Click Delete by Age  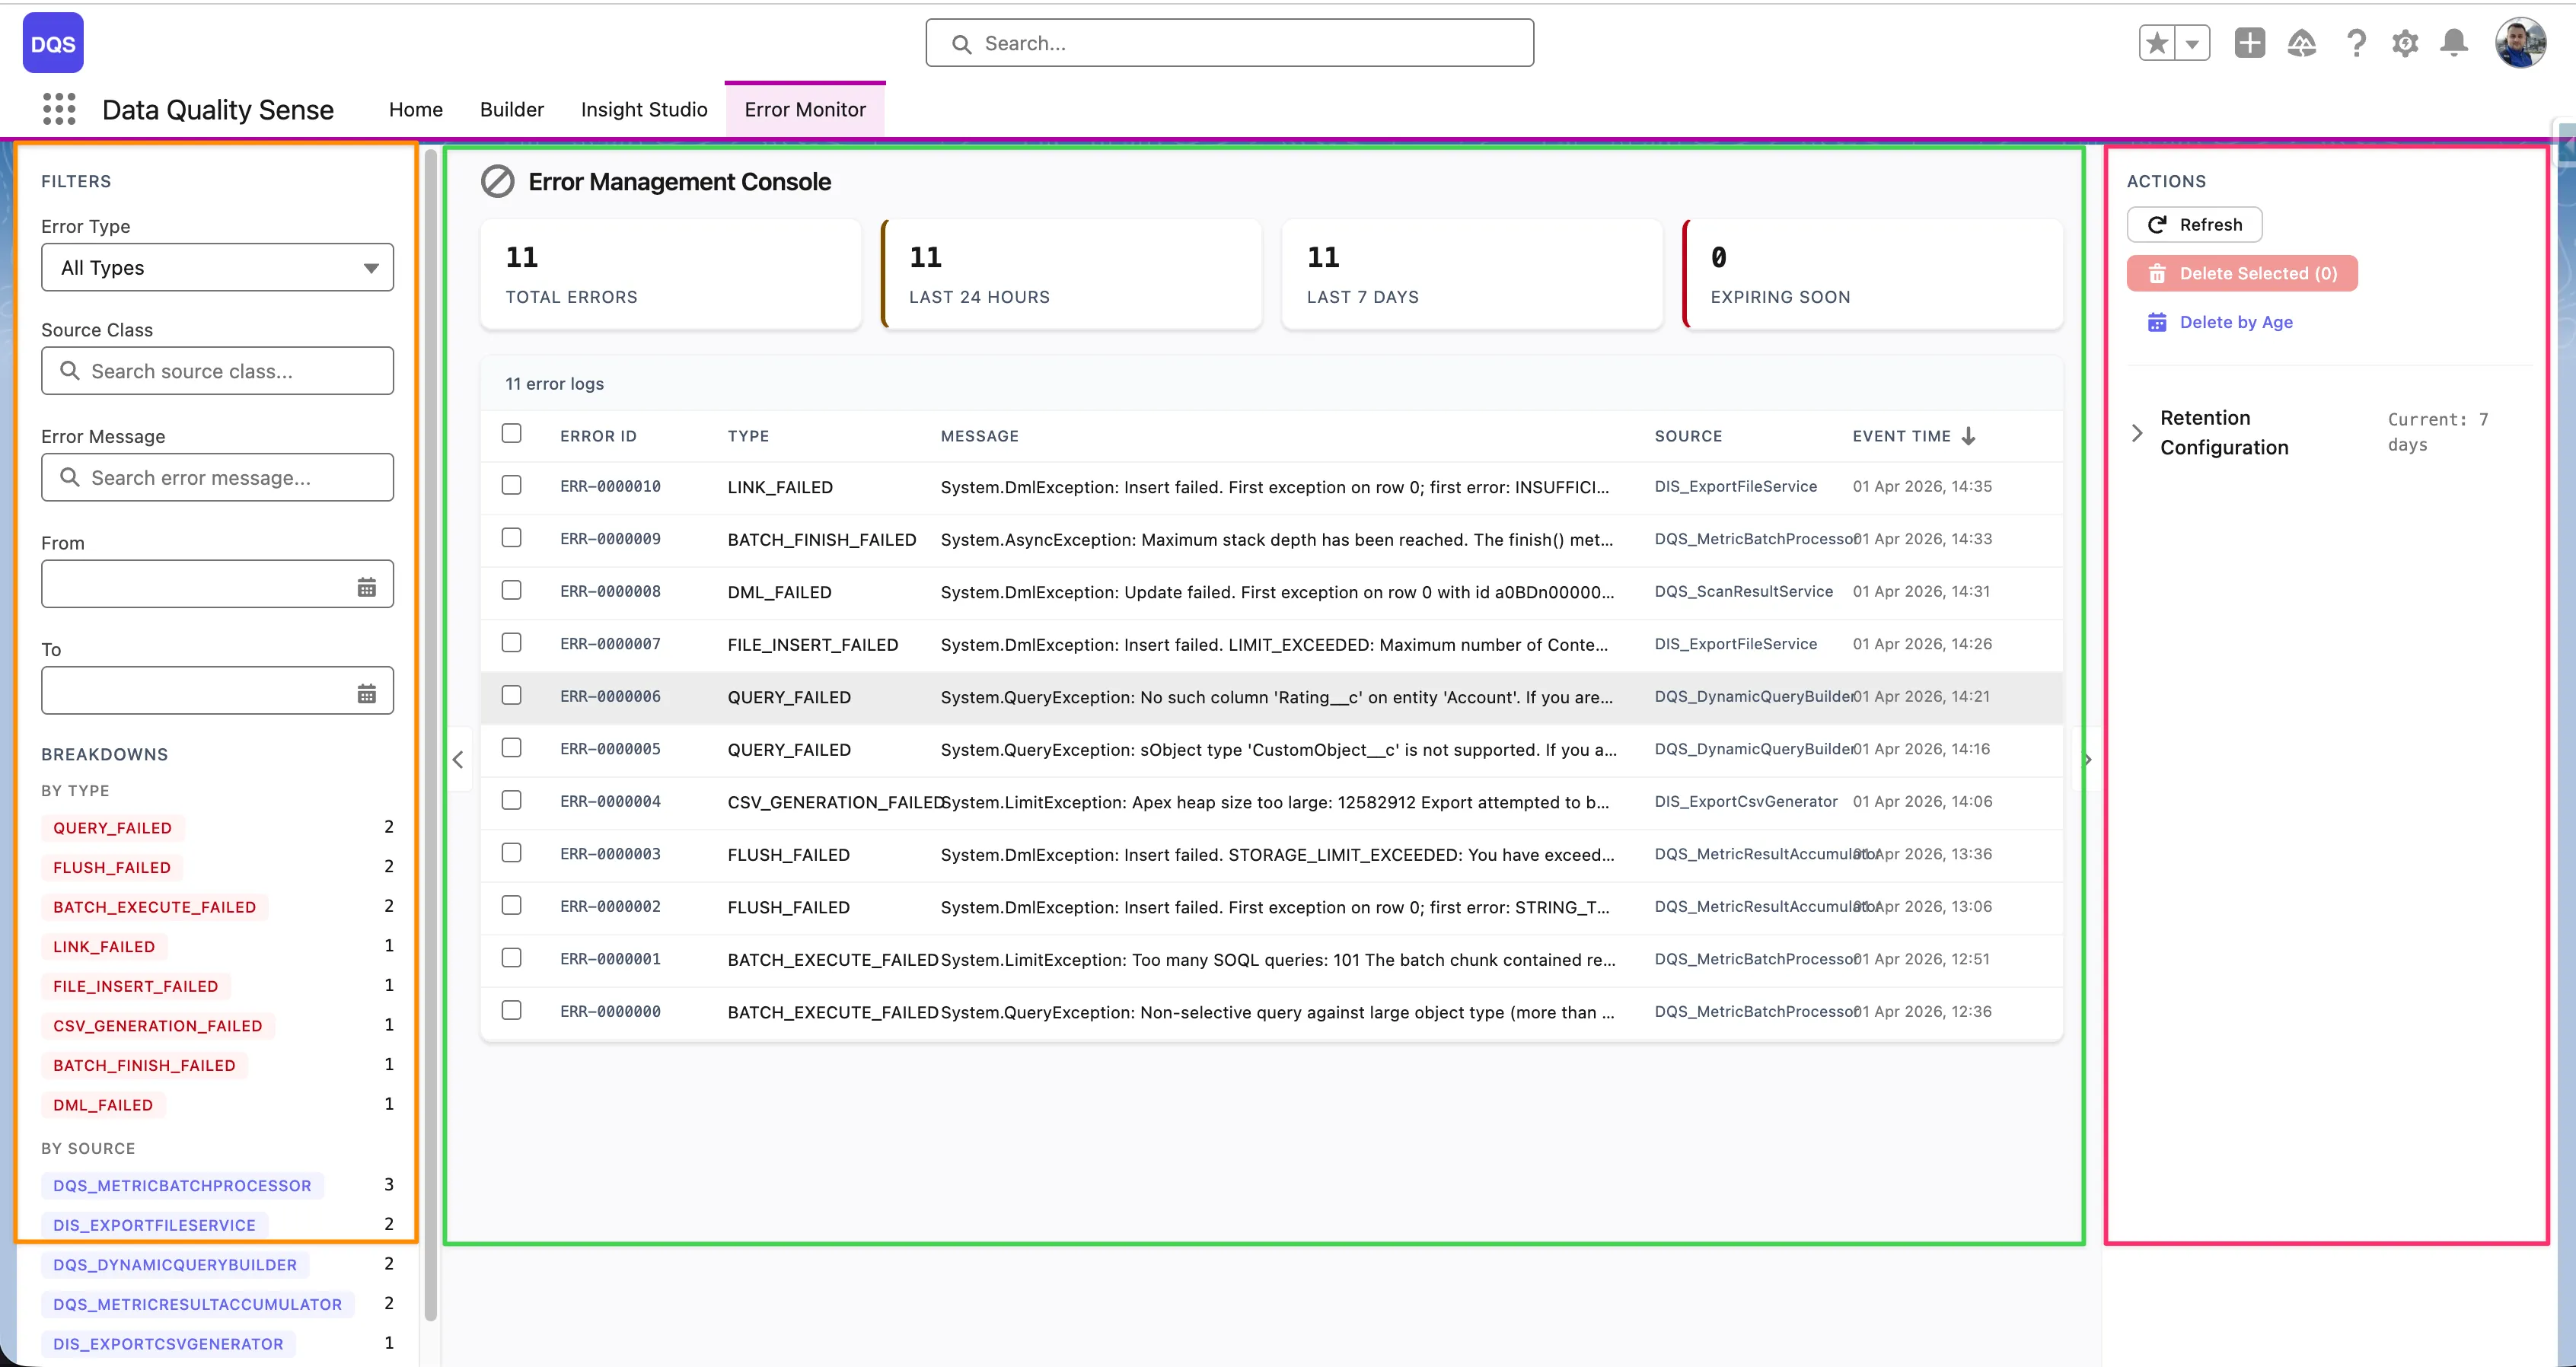(2220, 321)
